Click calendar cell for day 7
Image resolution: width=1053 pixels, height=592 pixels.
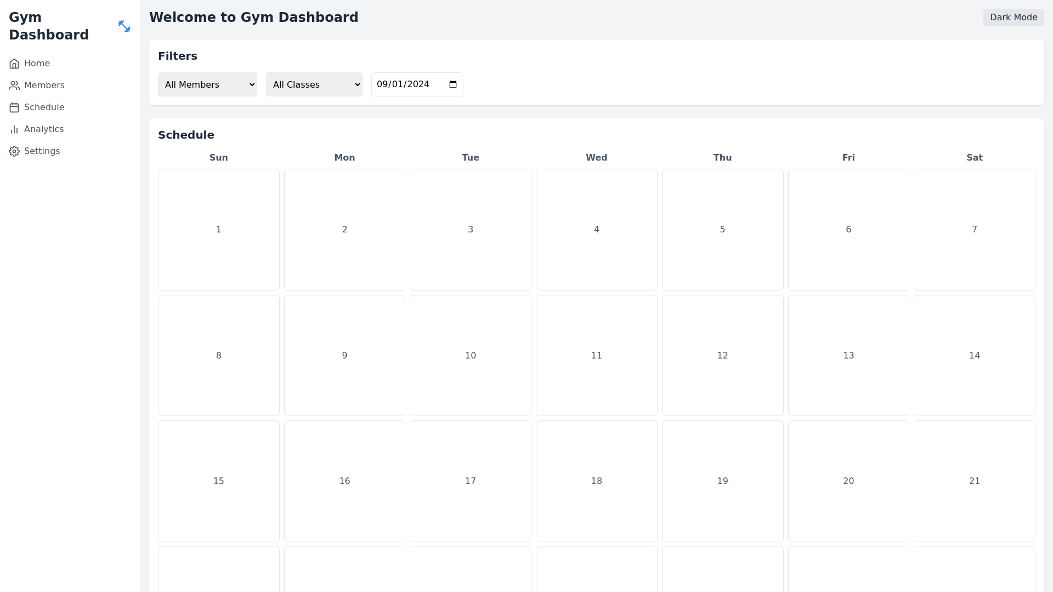pyautogui.click(x=975, y=229)
